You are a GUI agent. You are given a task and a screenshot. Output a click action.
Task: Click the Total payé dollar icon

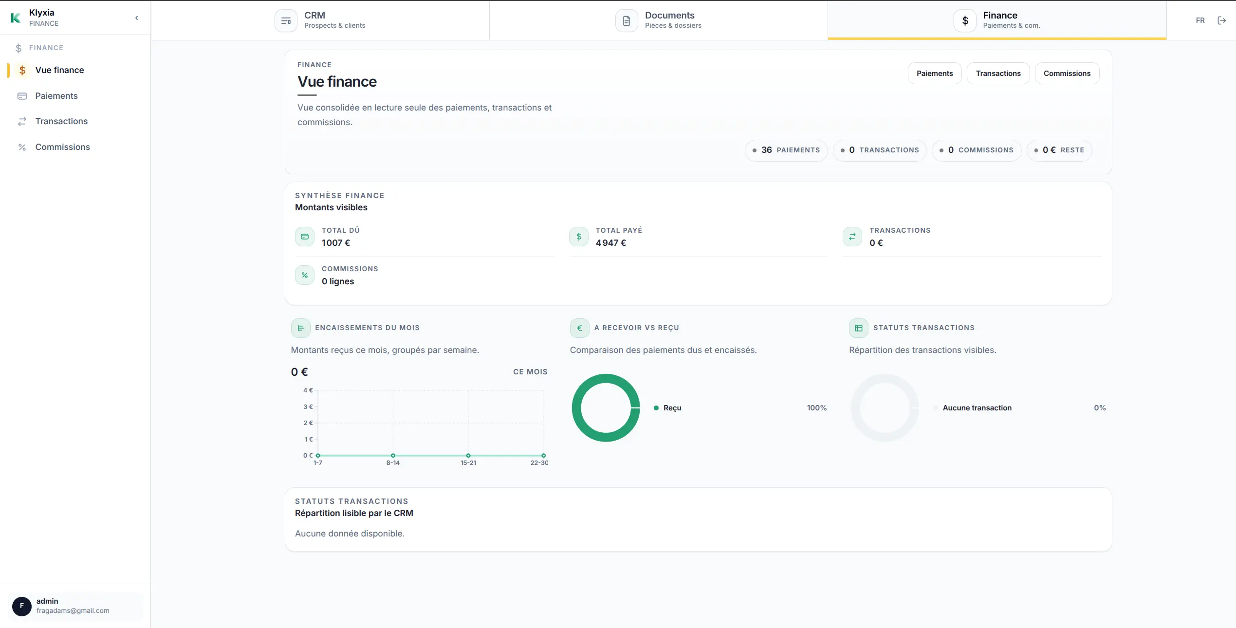[579, 237]
